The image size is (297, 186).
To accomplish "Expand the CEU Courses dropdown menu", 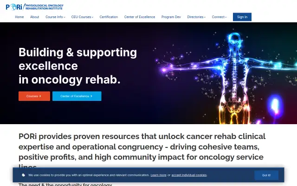I will point(82,17).
